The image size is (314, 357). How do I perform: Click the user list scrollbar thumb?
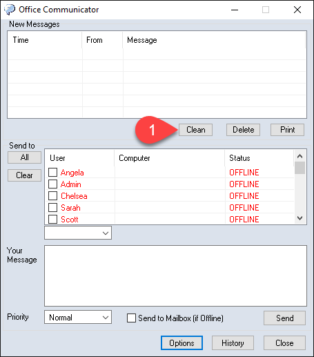[x=300, y=168]
